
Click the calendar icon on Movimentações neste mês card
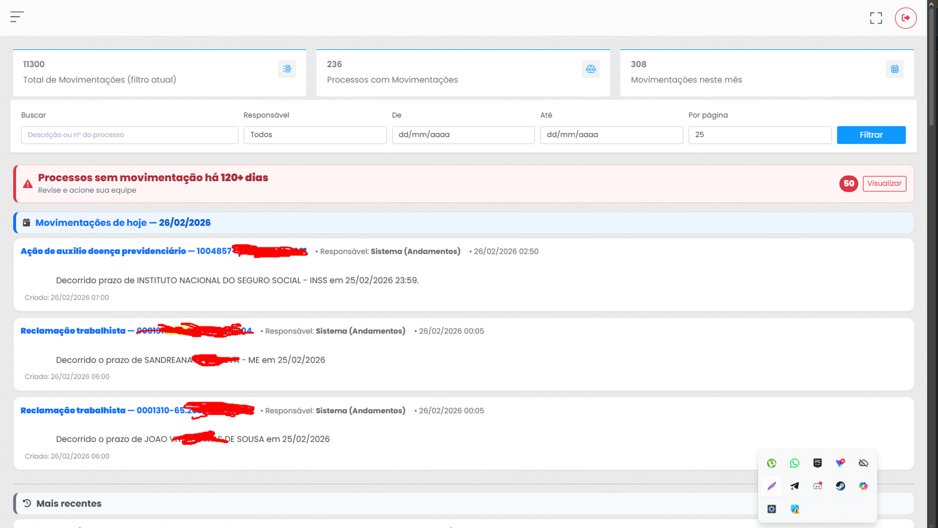coord(894,69)
